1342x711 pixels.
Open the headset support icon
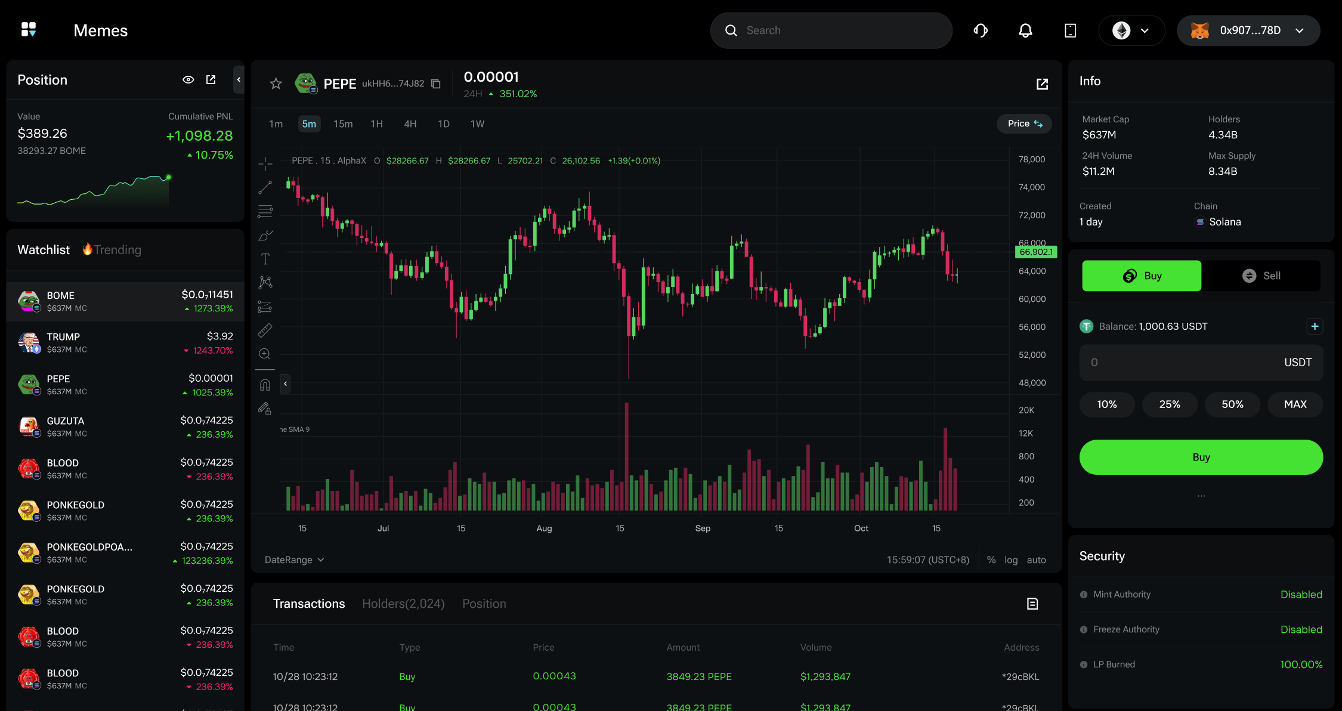coord(981,30)
